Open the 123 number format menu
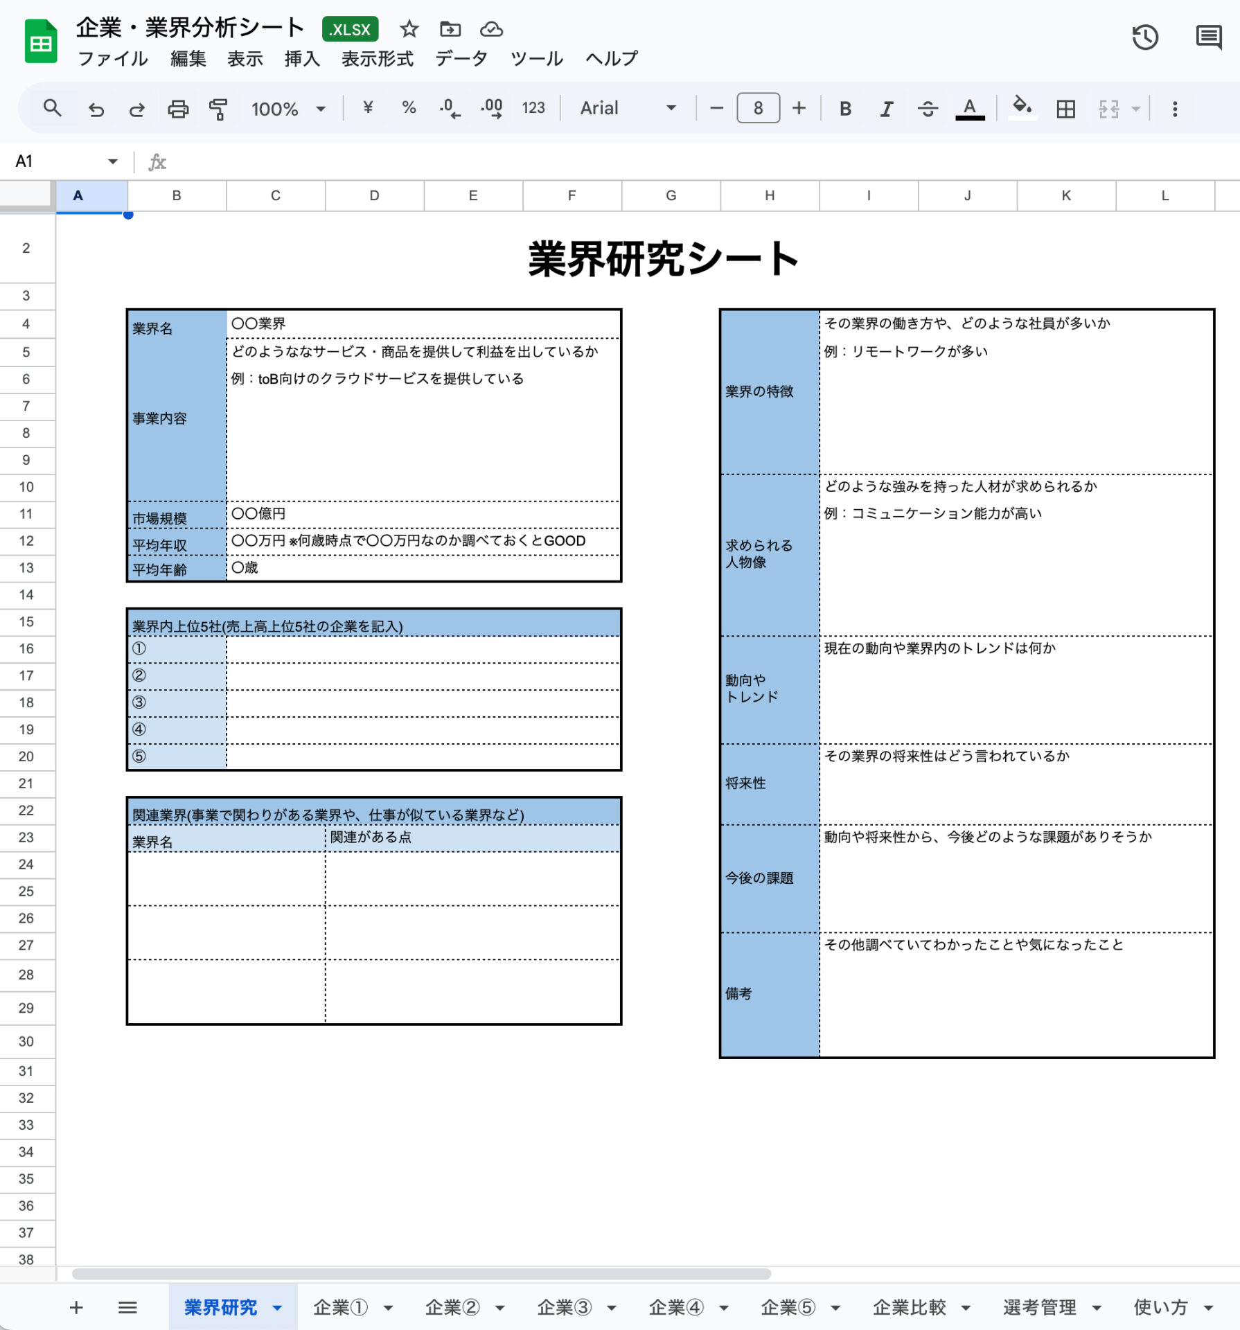This screenshot has width=1240, height=1330. point(533,108)
